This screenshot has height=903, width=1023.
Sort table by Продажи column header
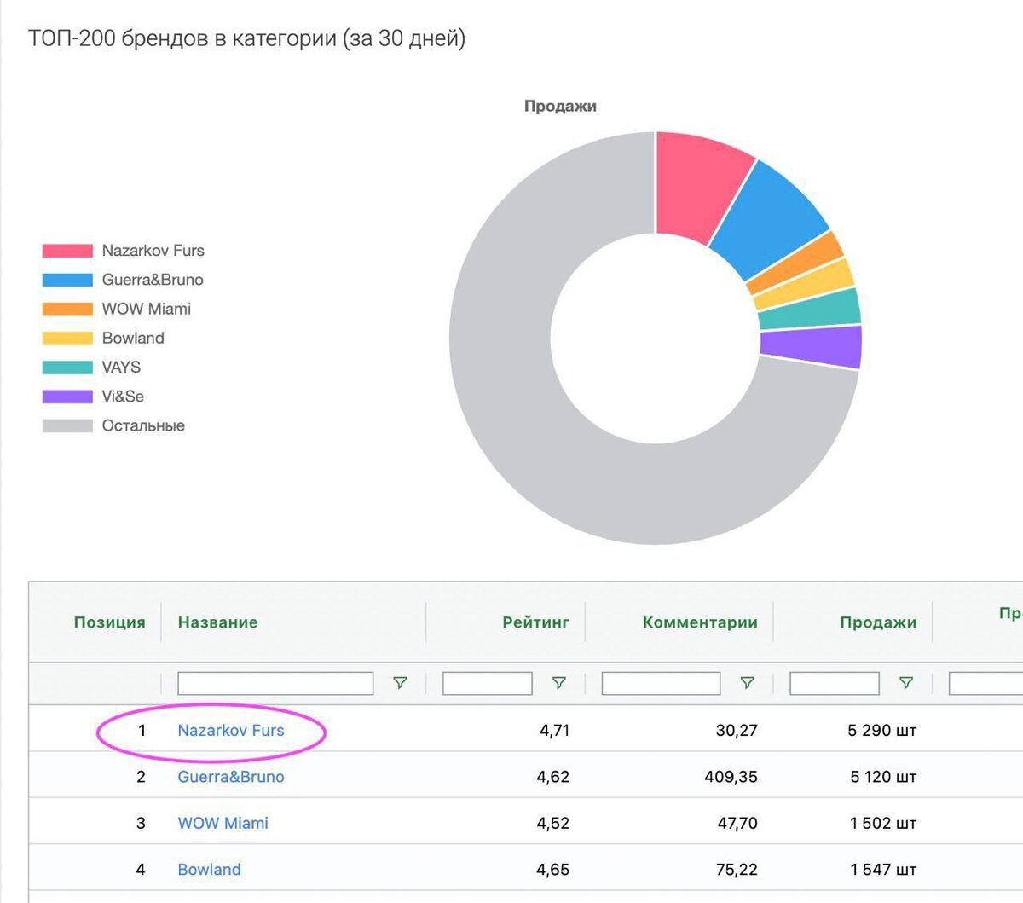(878, 622)
